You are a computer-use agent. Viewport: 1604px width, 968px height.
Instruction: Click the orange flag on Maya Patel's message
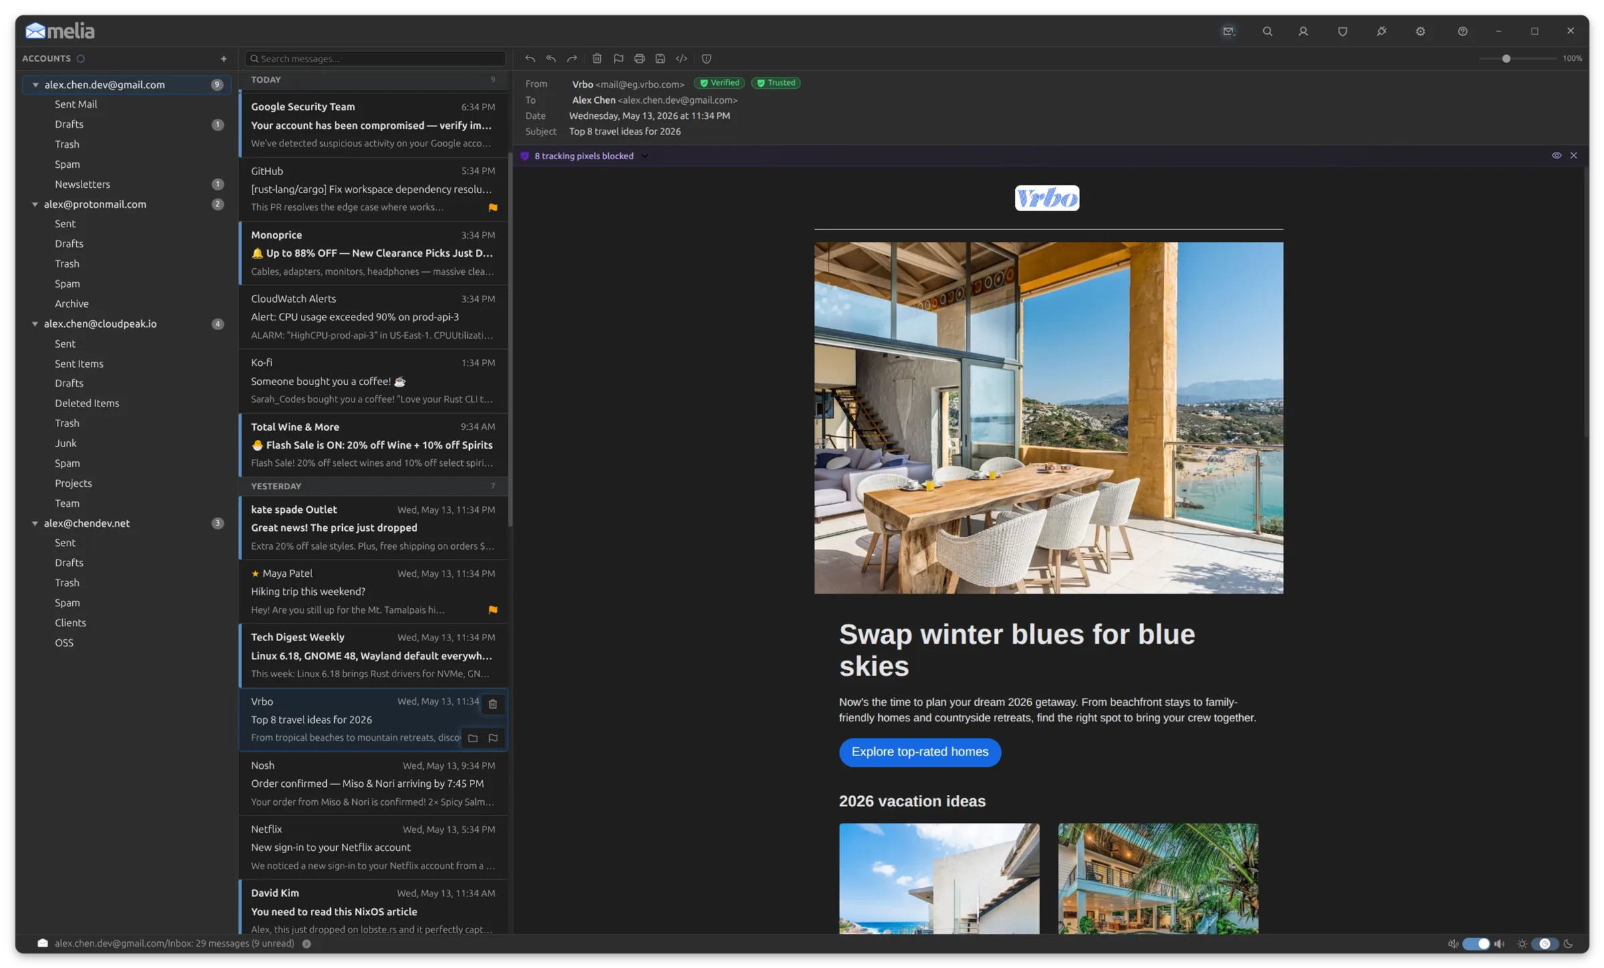[x=493, y=610]
